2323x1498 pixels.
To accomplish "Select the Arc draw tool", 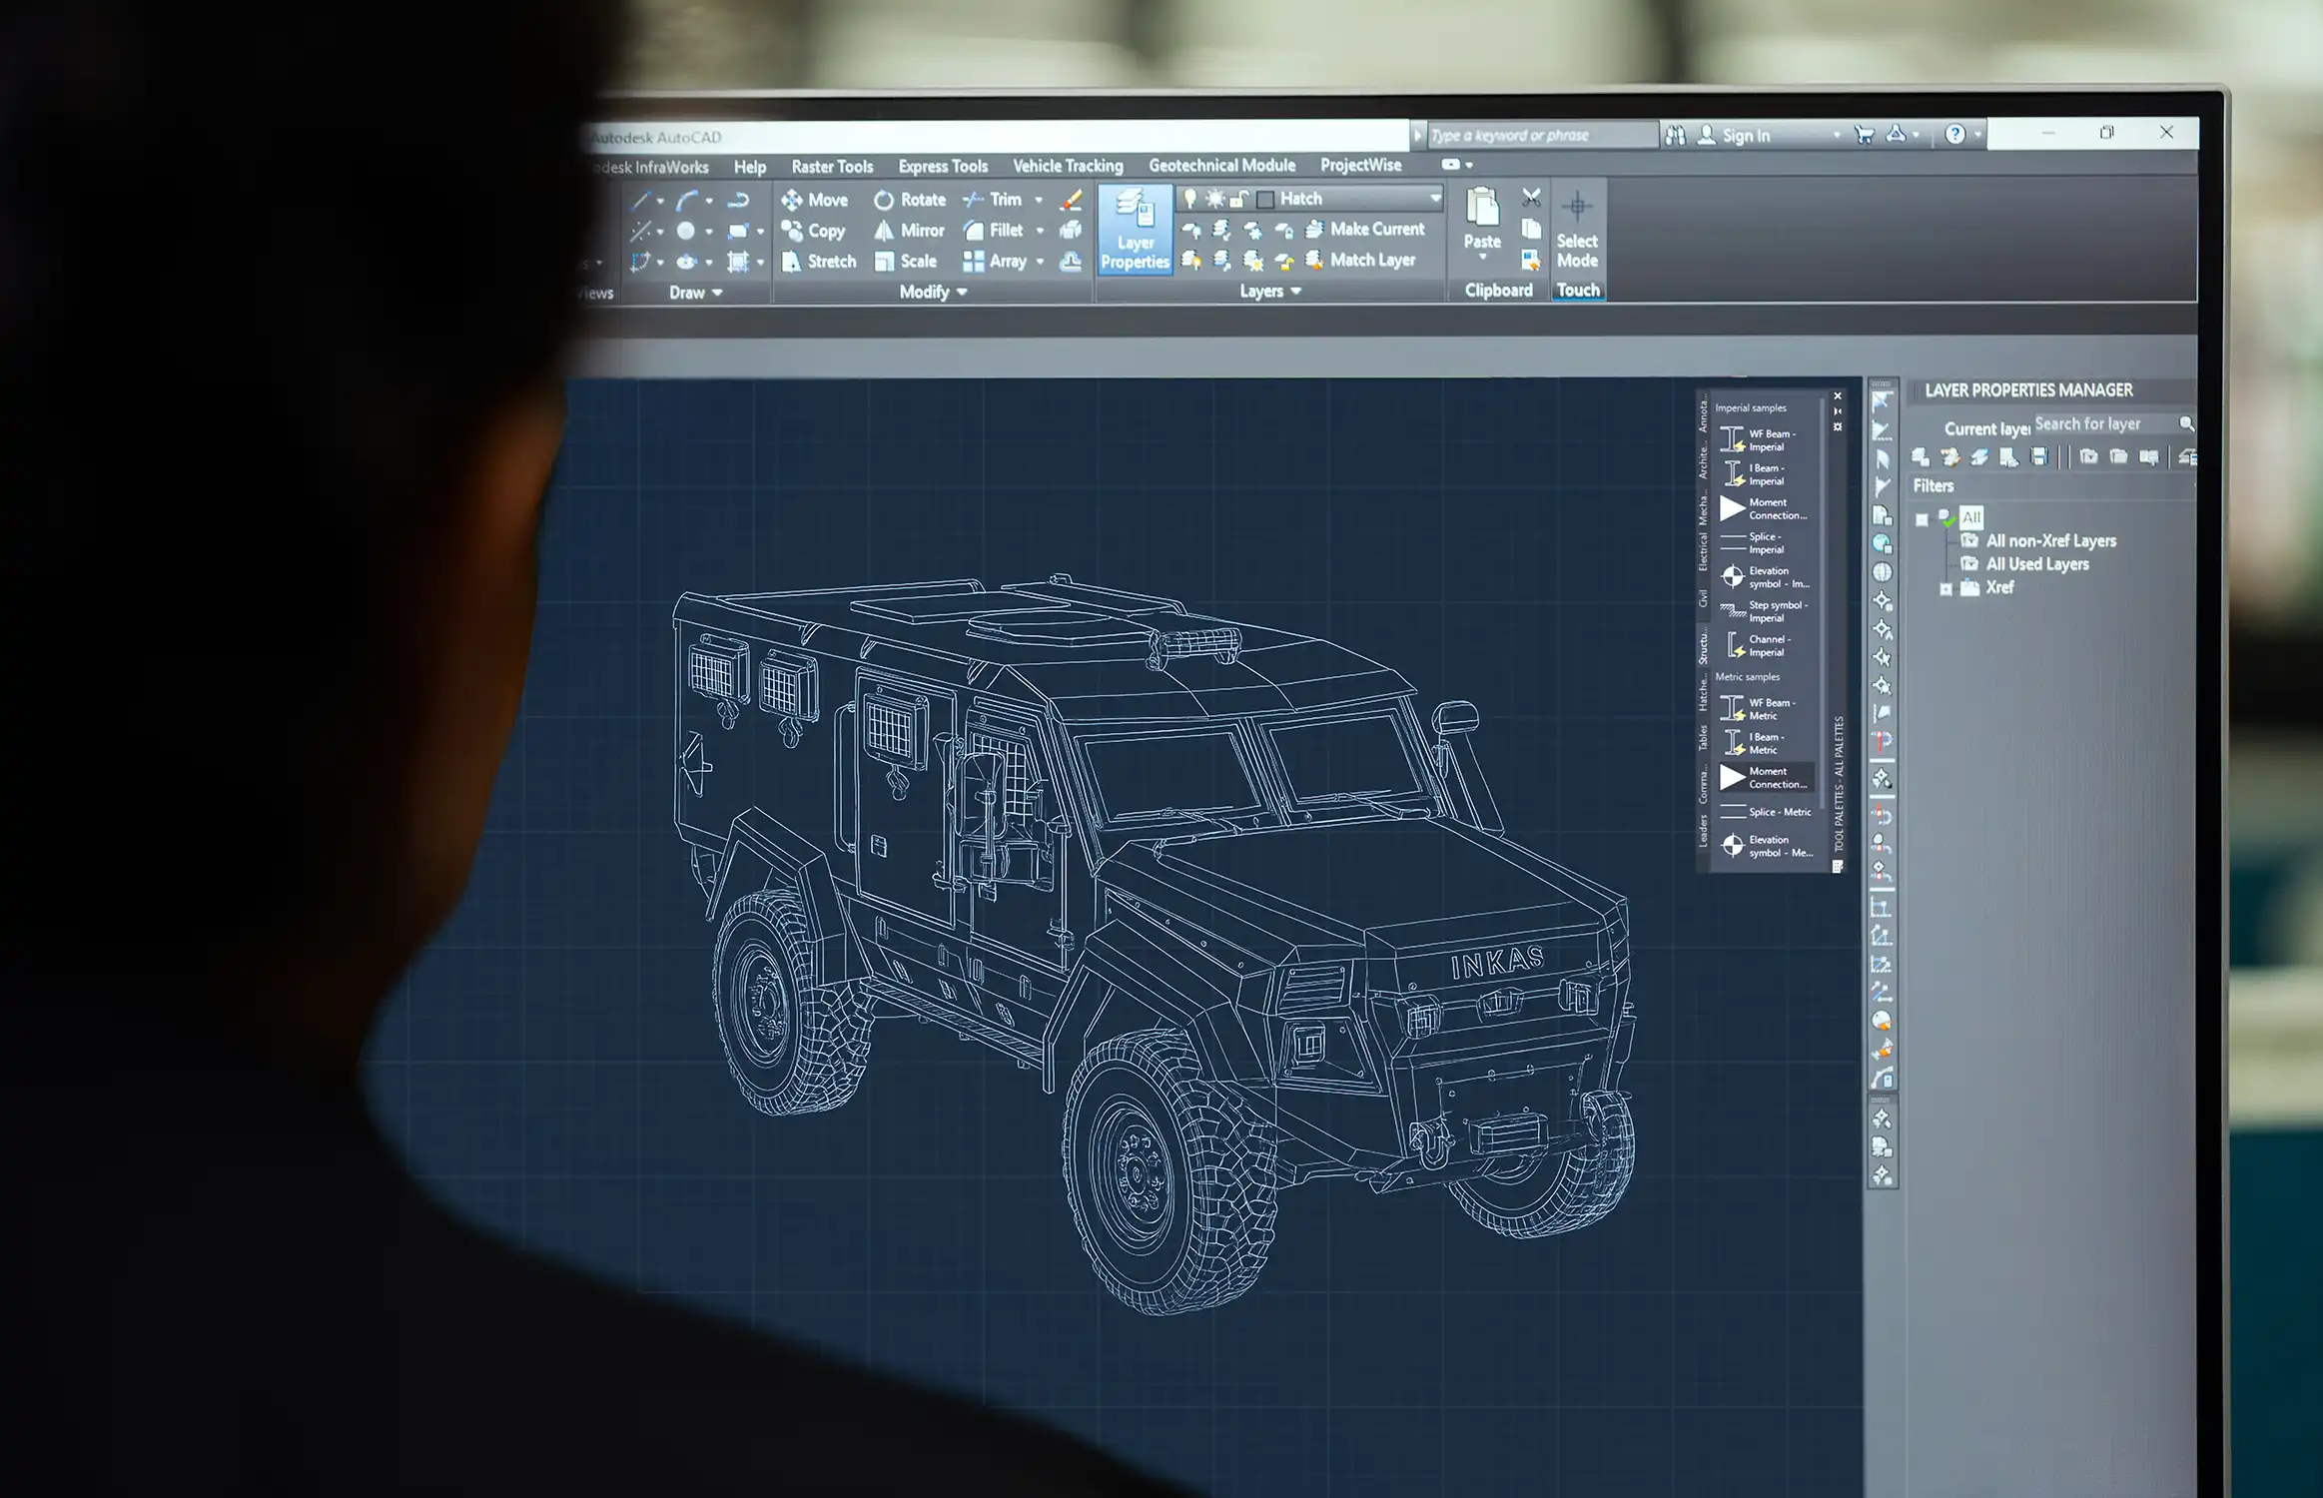I will (x=687, y=201).
